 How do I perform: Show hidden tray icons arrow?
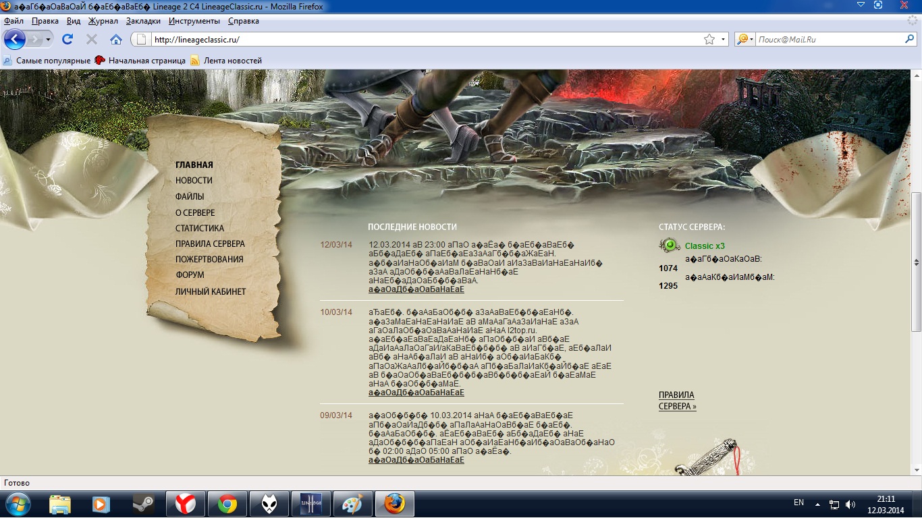[x=818, y=504]
